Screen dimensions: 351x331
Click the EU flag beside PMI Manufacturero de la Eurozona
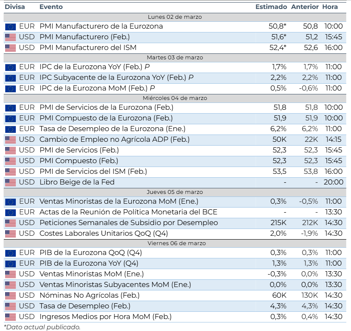pos(11,27)
